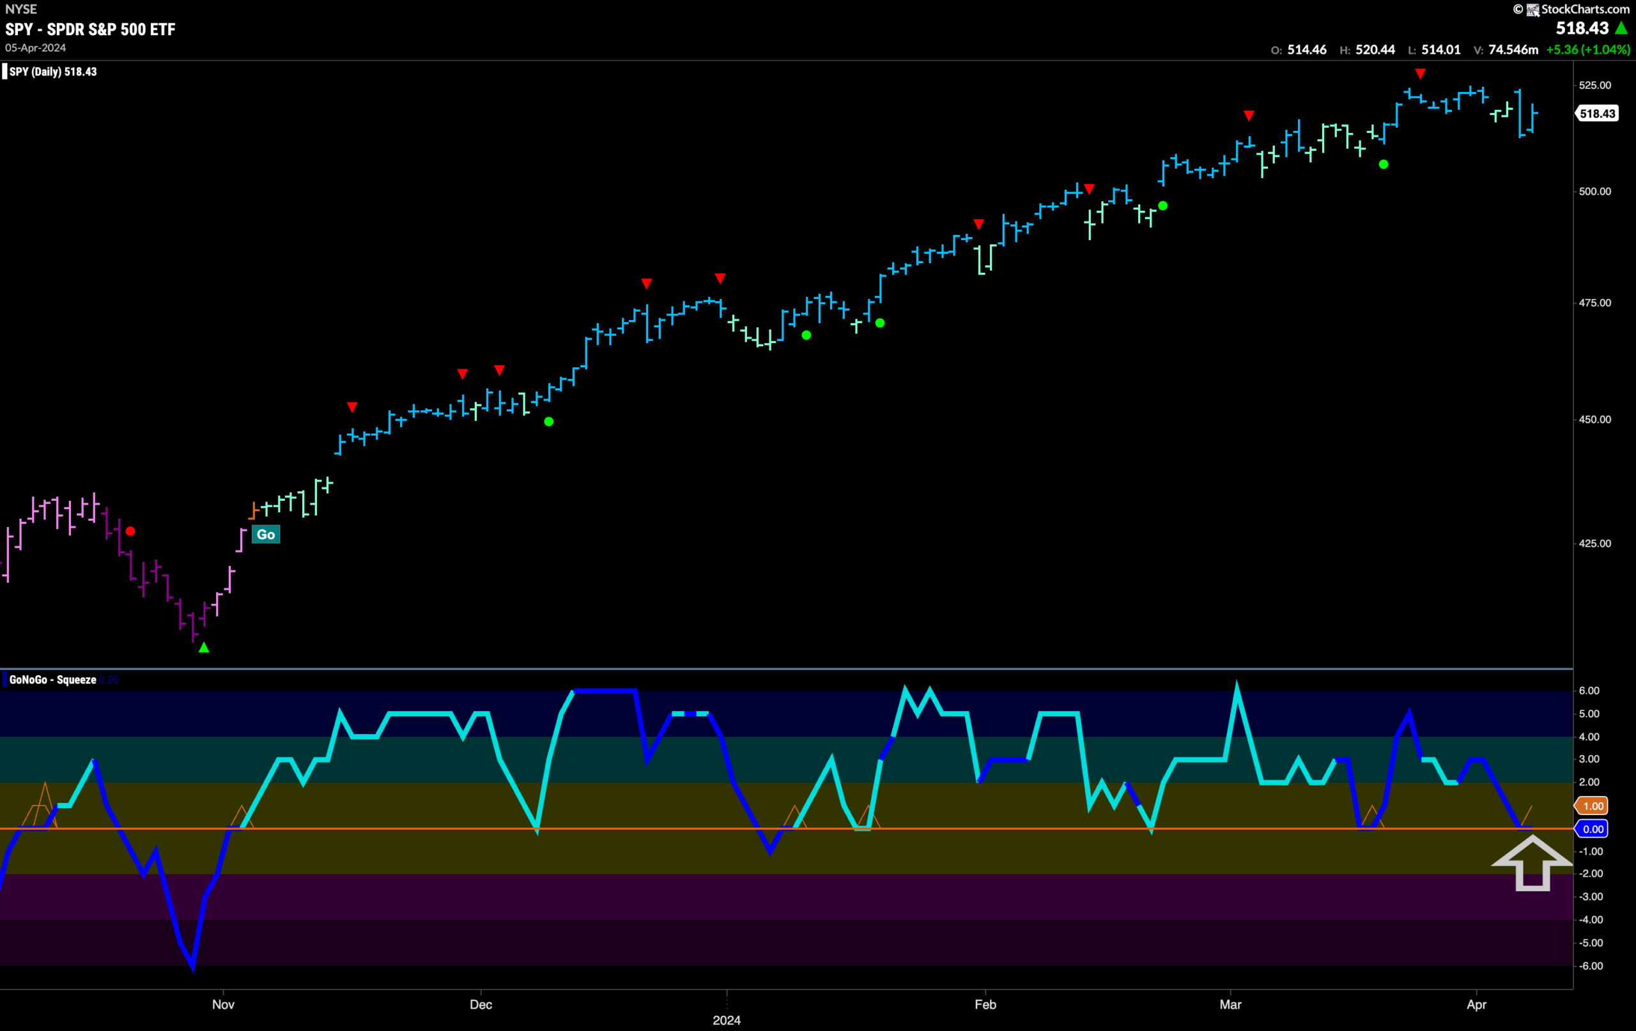The image size is (1636, 1031).
Task: Click the '500.00' price axis label
Action: [x=1594, y=192]
